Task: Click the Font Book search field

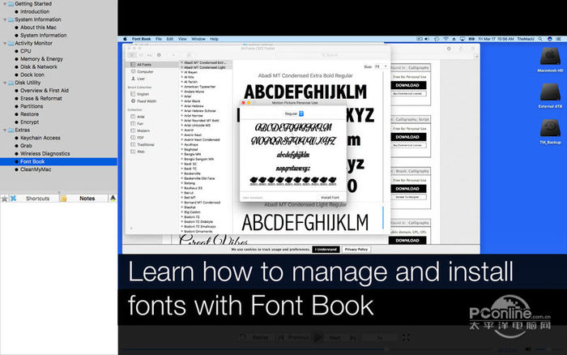Action: click(x=332, y=55)
